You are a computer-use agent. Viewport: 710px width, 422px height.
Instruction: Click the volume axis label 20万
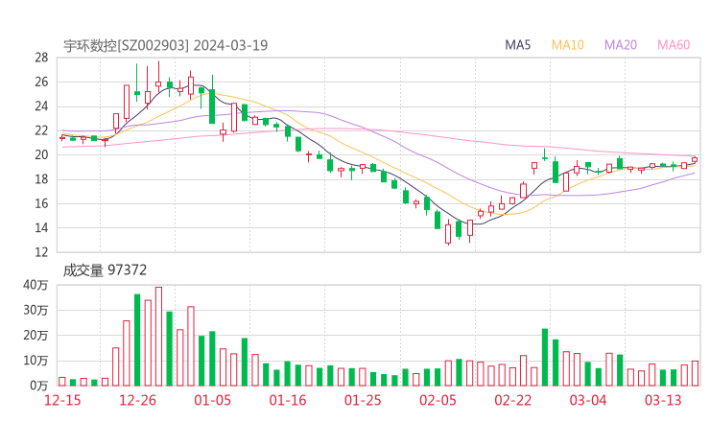pos(35,336)
